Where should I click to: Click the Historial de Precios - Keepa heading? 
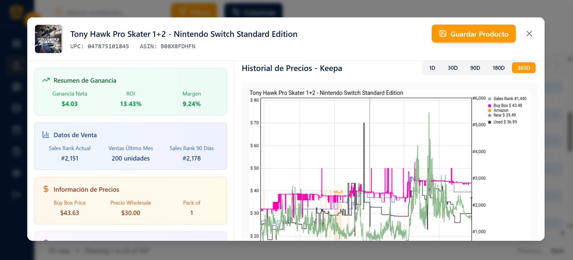(292, 68)
